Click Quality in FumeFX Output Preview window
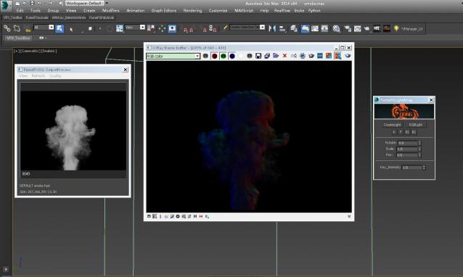This screenshot has width=463, height=277. (x=55, y=76)
